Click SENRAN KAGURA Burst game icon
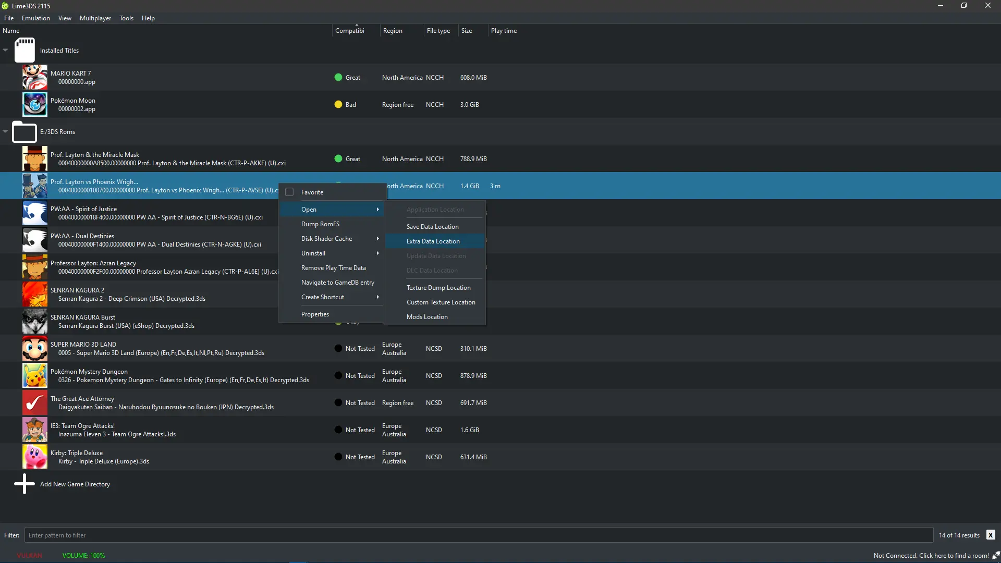The height and width of the screenshot is (563, 1001). [35, 321]
